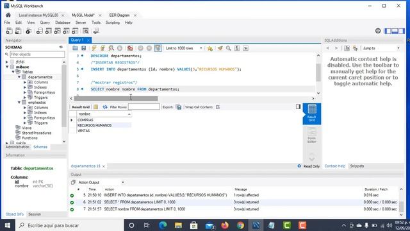Toggle Wrap Cell Content icon
The width and height of the screenshot is (410, 231).
[x=218, y=107]
